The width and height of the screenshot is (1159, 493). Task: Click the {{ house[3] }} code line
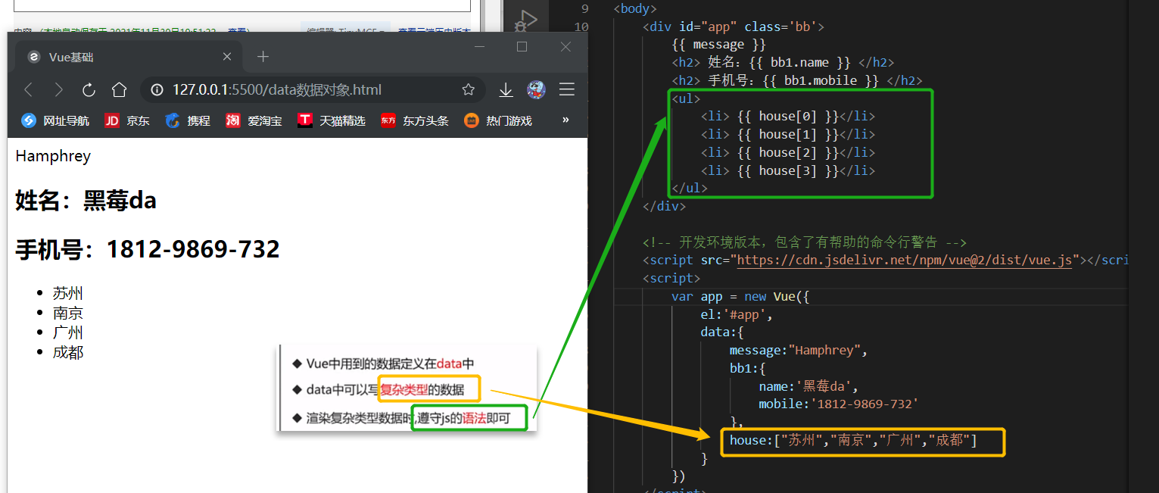pos(787,171)
